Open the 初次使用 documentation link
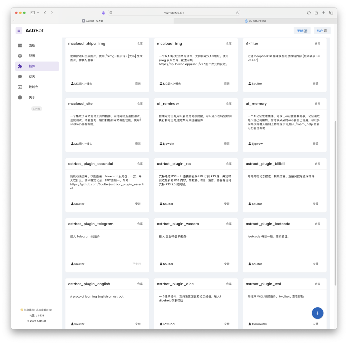Image resolution: width=348 pixels, height=344 pixels. pos(36,310)
